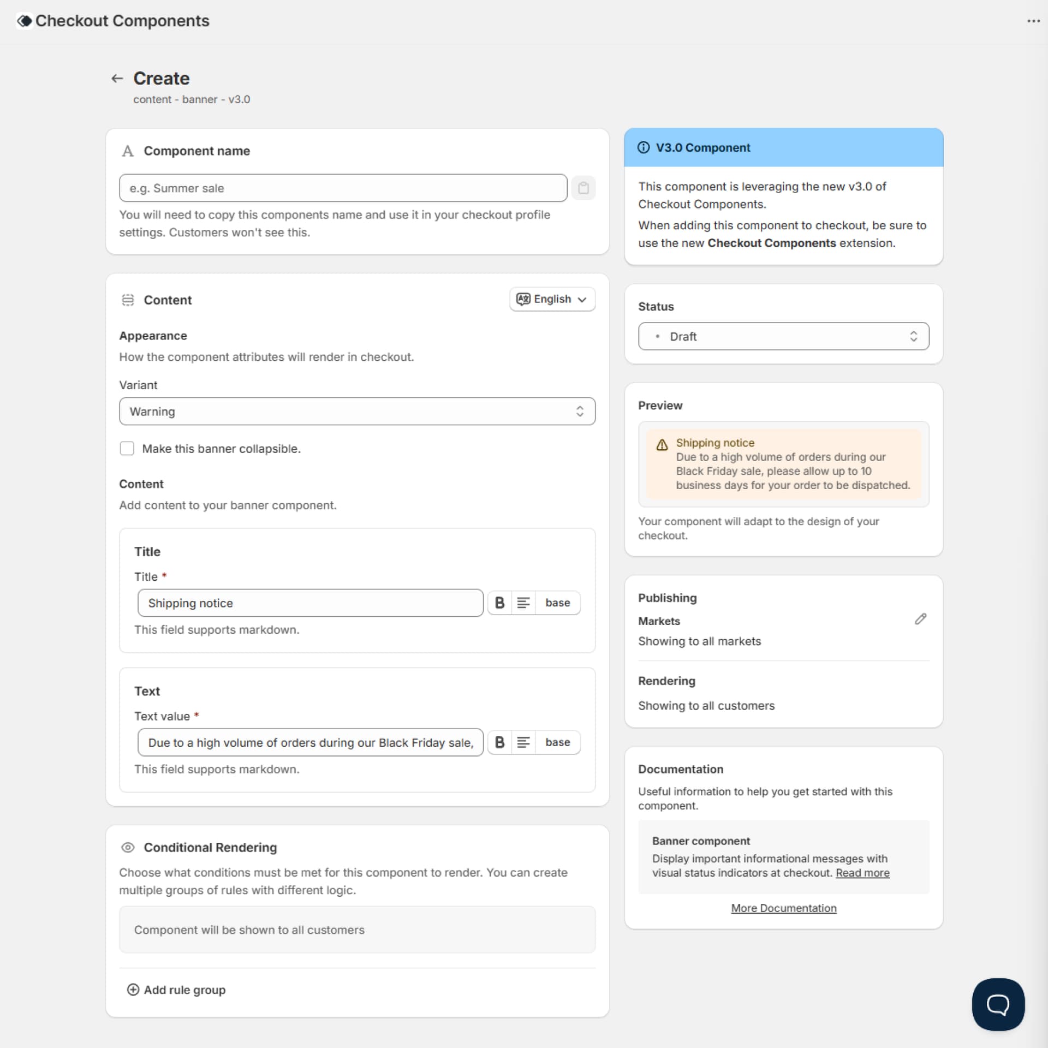Enable the Make this banner collapsible checkbox
1048x1048 pixels.
(x=127, y=448)
